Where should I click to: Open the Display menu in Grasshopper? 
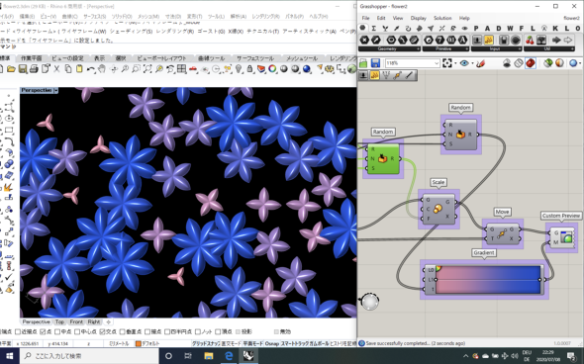(x=419, y=18)
